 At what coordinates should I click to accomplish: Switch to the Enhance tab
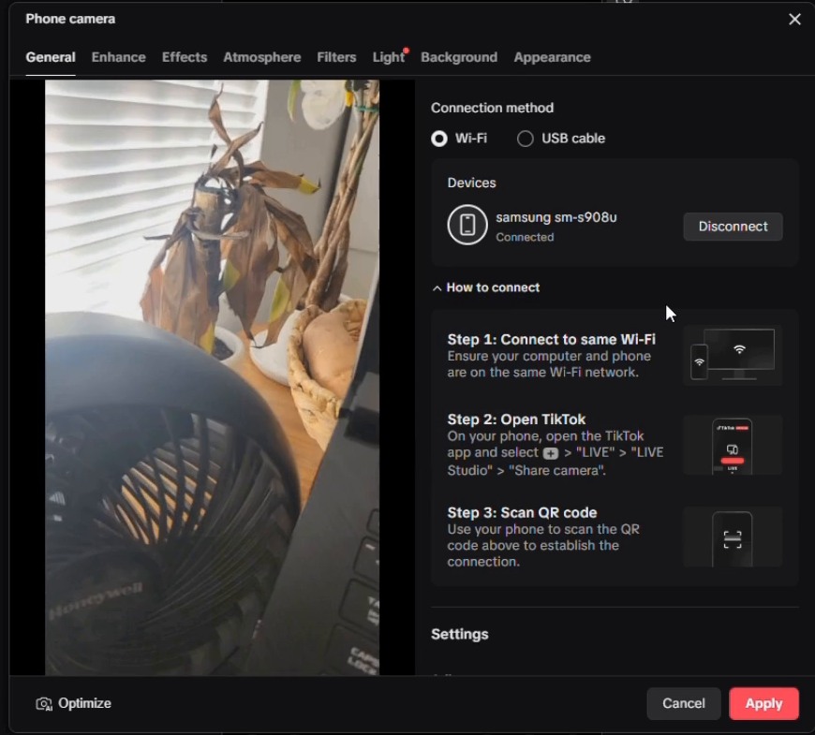point(119,57)
